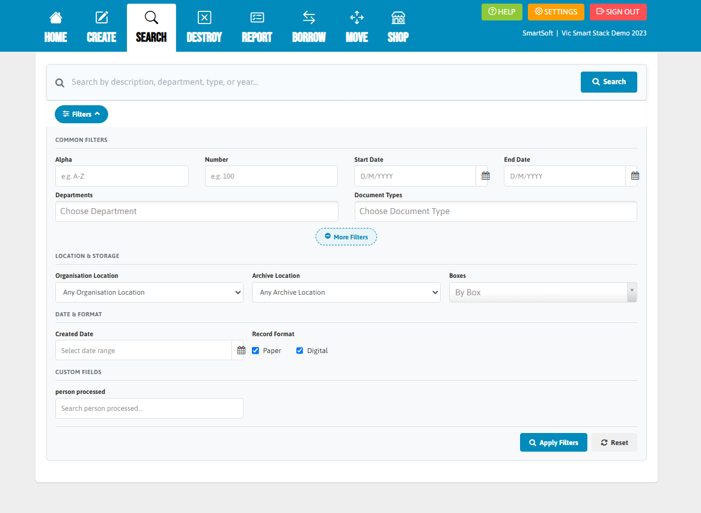Select the Search tab
The width and height of the screenshot is (701, 513).
[x=151, y=27]
